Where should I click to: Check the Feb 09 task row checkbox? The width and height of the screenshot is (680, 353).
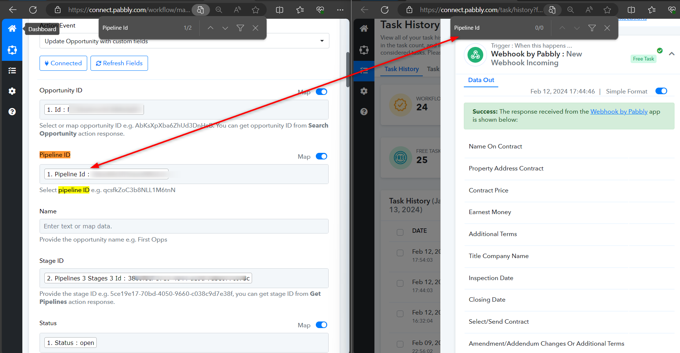400,344
